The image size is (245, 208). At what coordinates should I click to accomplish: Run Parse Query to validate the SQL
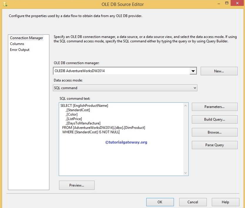click(x=214, y=145)
